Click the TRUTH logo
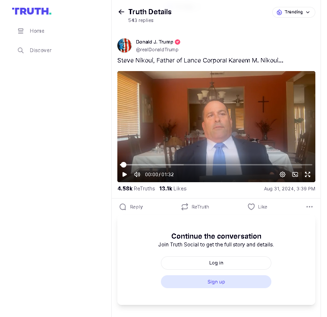 pos(31,11)
